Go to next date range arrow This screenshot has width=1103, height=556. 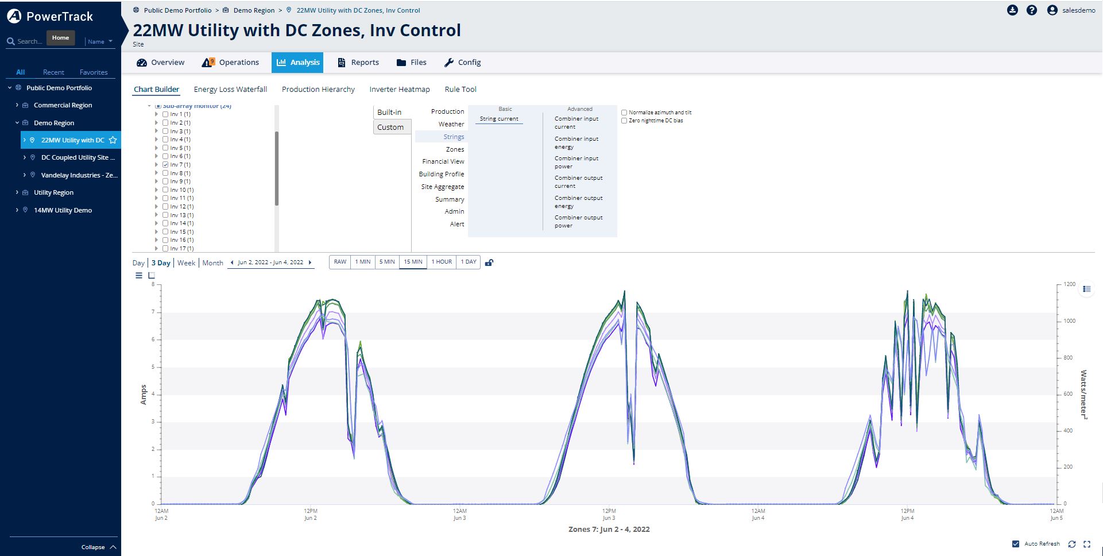310,262
